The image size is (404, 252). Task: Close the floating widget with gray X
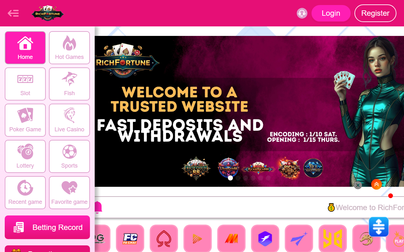(x=358, y=185)
